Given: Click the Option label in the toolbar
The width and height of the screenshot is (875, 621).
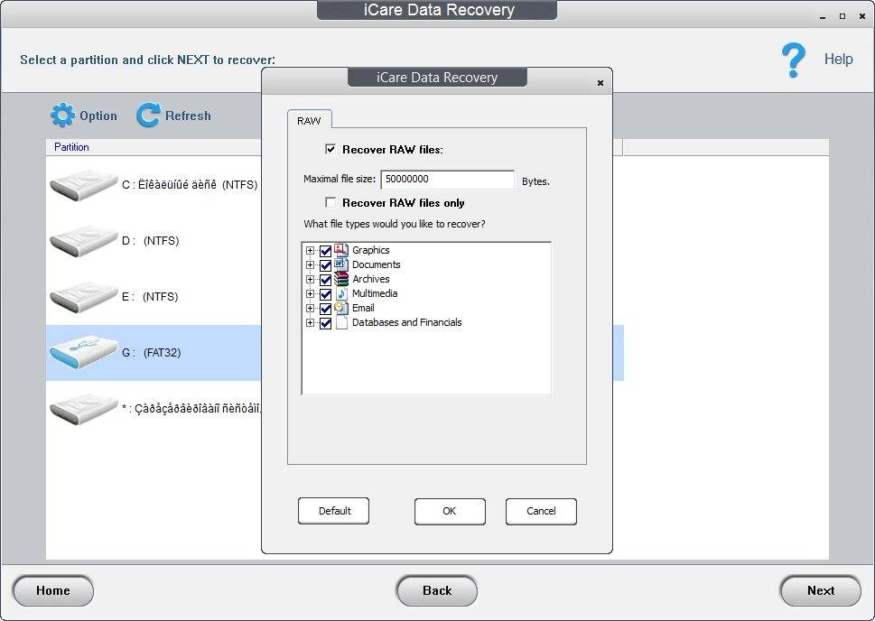Looking at the screenshot, I should [98, 116].
